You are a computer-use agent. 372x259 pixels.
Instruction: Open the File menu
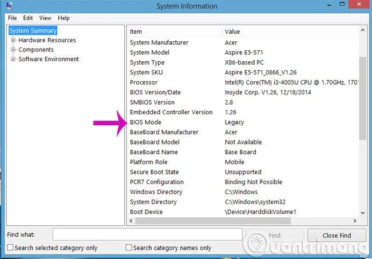pos(13,18)
